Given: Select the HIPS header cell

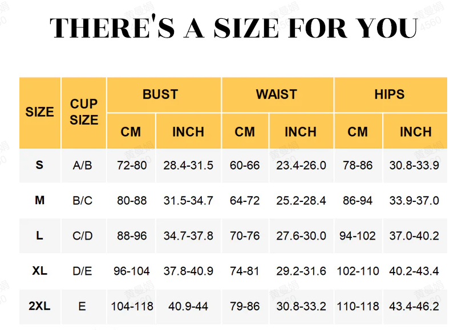Looking at the screenshot, I should point(390,94).
